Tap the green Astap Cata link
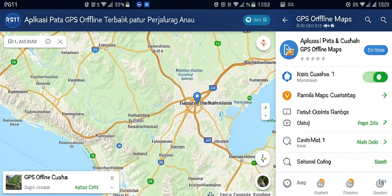 click(x=87, y=187)
